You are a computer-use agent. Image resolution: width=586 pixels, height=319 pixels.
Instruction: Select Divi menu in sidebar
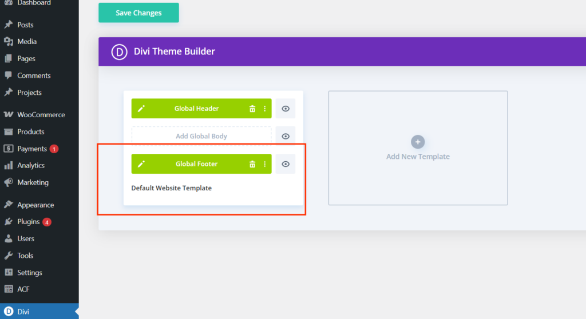coord(39,312)
